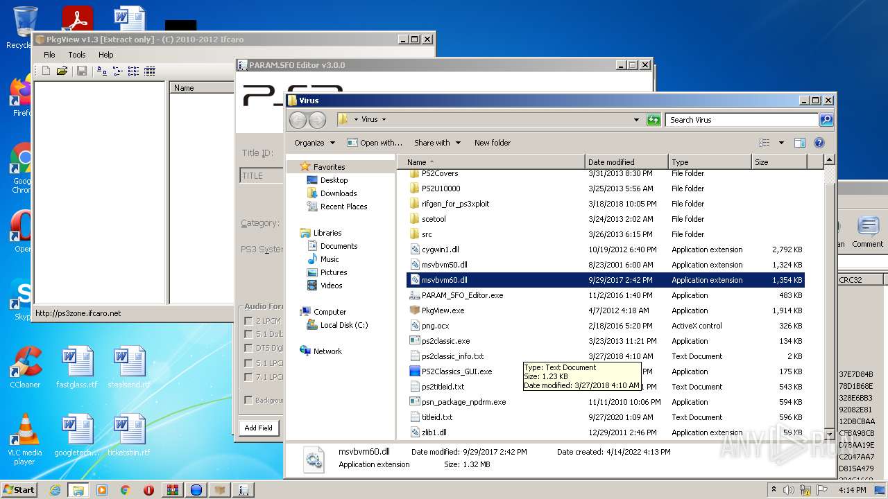The width and height of the screenshot is (888, 499).
Task: Open Explorer help icon
Action: tap(819, 143)
